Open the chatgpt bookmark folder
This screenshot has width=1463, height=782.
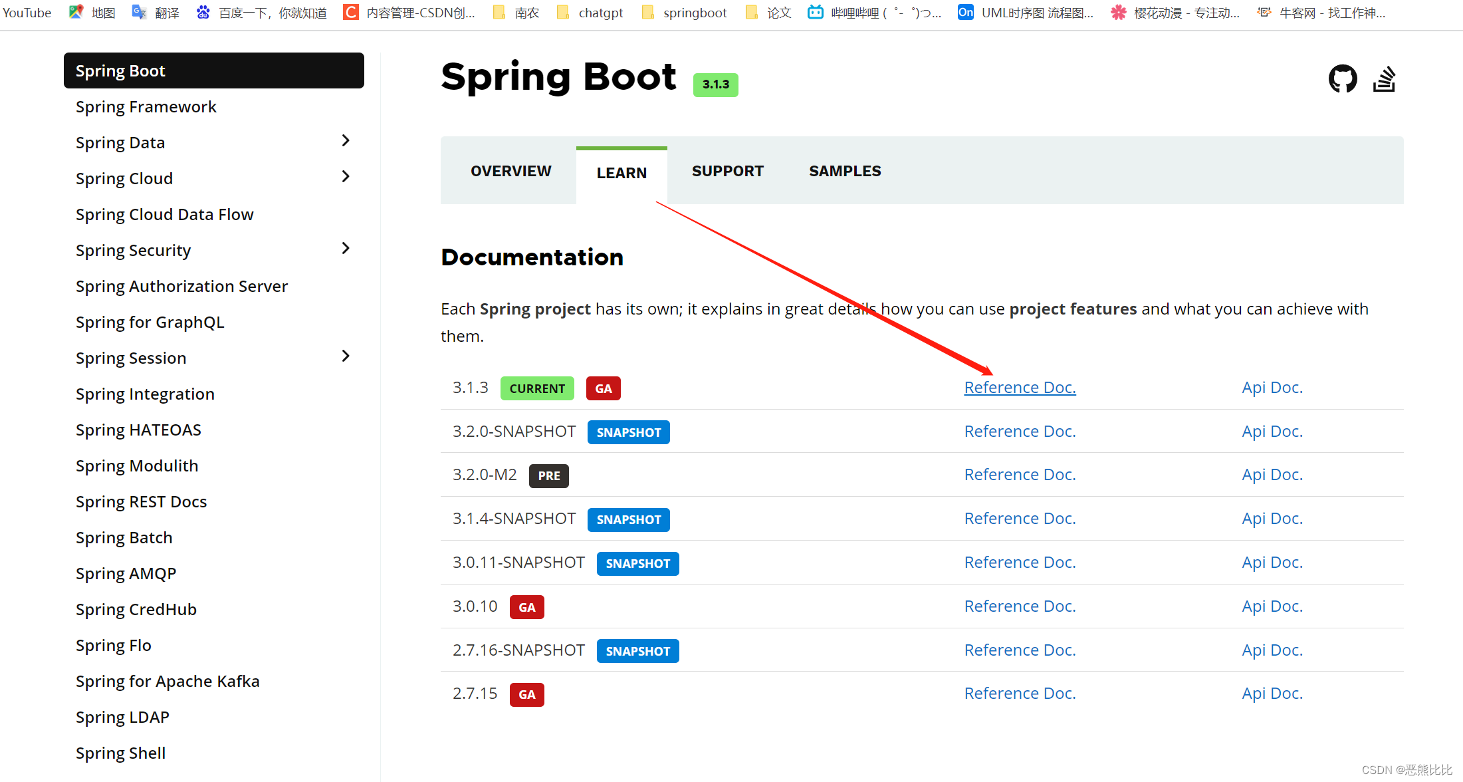tap(590, 13)
